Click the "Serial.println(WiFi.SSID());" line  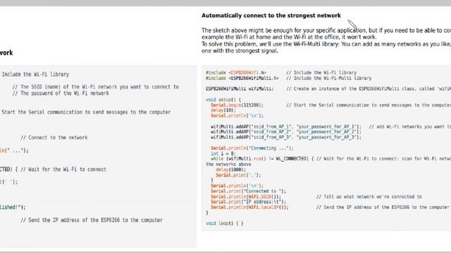(x=246, y=197)
